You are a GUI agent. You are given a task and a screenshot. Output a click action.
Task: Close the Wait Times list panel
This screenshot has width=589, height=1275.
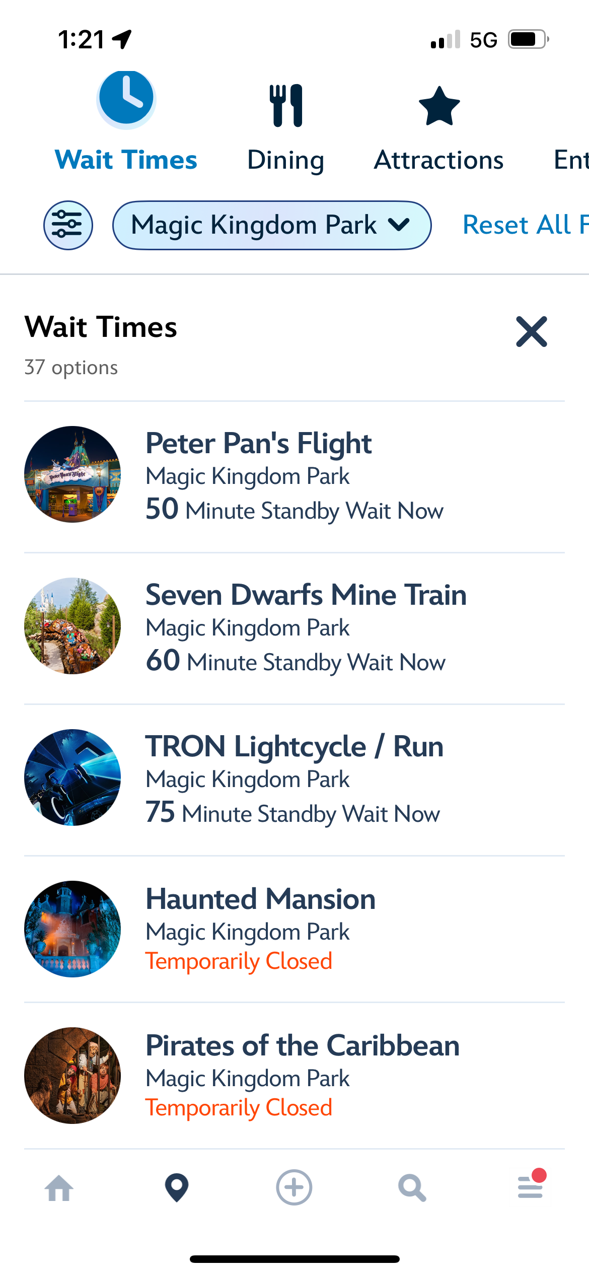tap(532, 332)
